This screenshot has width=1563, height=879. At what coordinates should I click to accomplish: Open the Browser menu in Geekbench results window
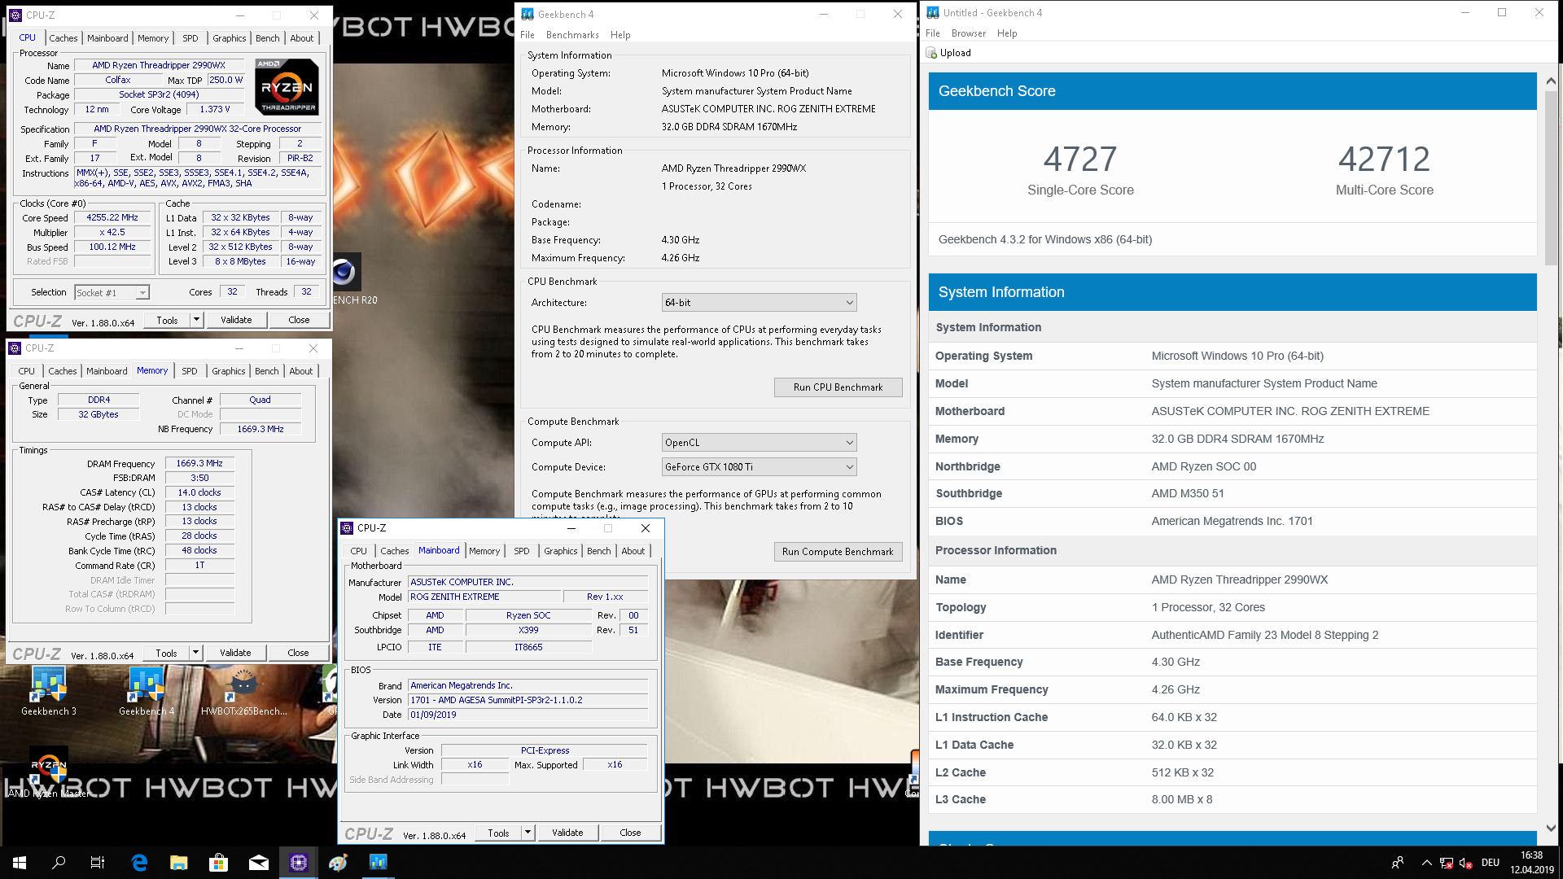(969, 33)
